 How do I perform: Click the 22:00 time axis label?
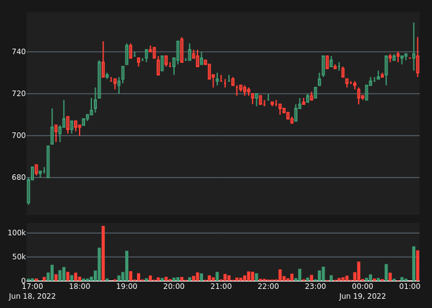268,286
